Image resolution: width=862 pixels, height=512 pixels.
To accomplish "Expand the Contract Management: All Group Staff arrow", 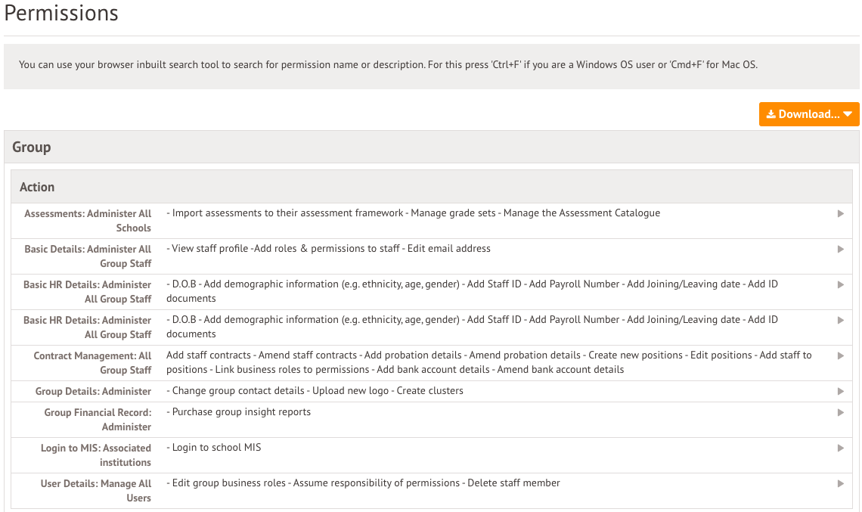I will click(x=841, y=355).
